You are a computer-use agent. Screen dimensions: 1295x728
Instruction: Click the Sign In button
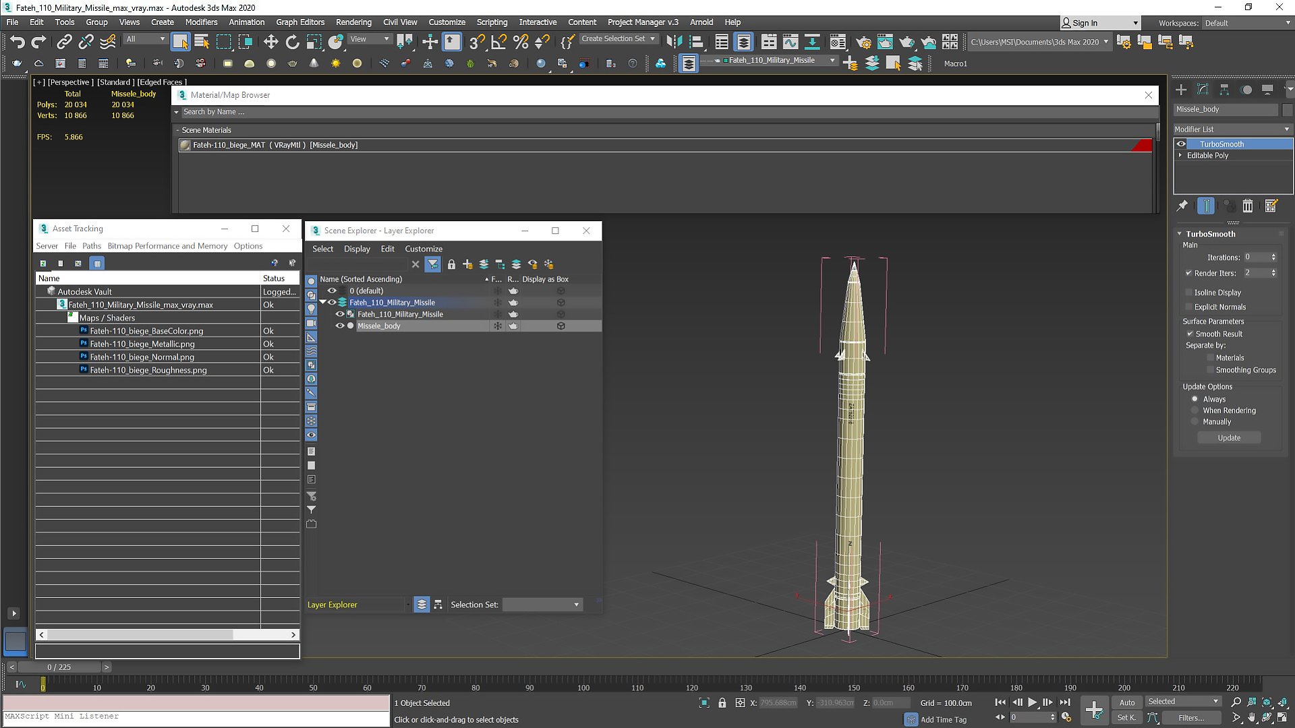1099,23
